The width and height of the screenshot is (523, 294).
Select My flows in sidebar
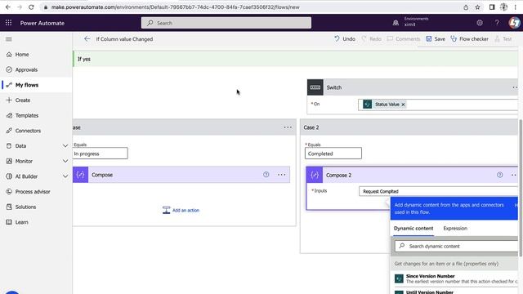point(27,85)
